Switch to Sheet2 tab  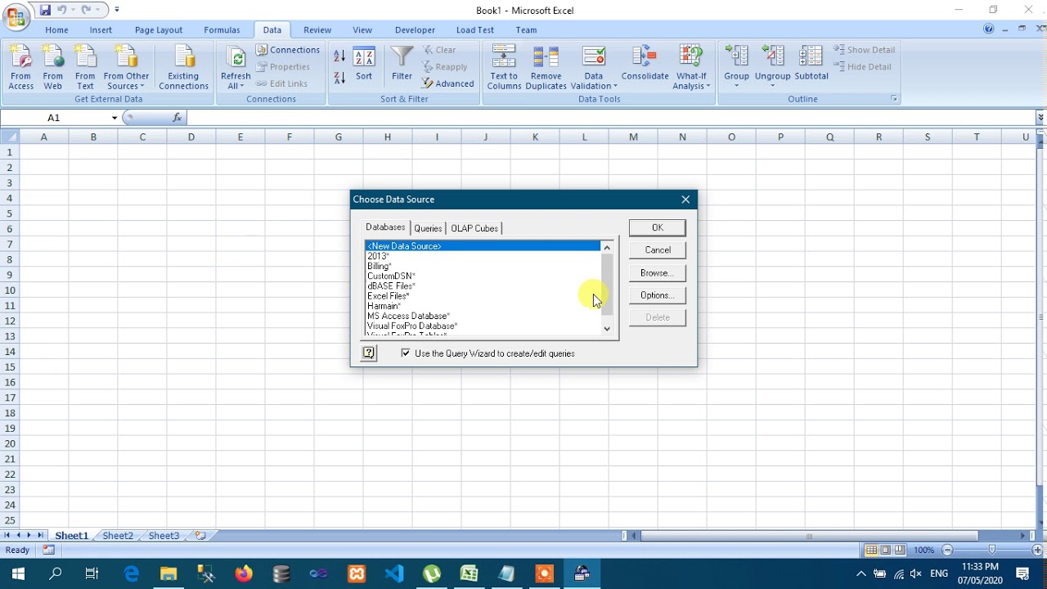(118, 536)
